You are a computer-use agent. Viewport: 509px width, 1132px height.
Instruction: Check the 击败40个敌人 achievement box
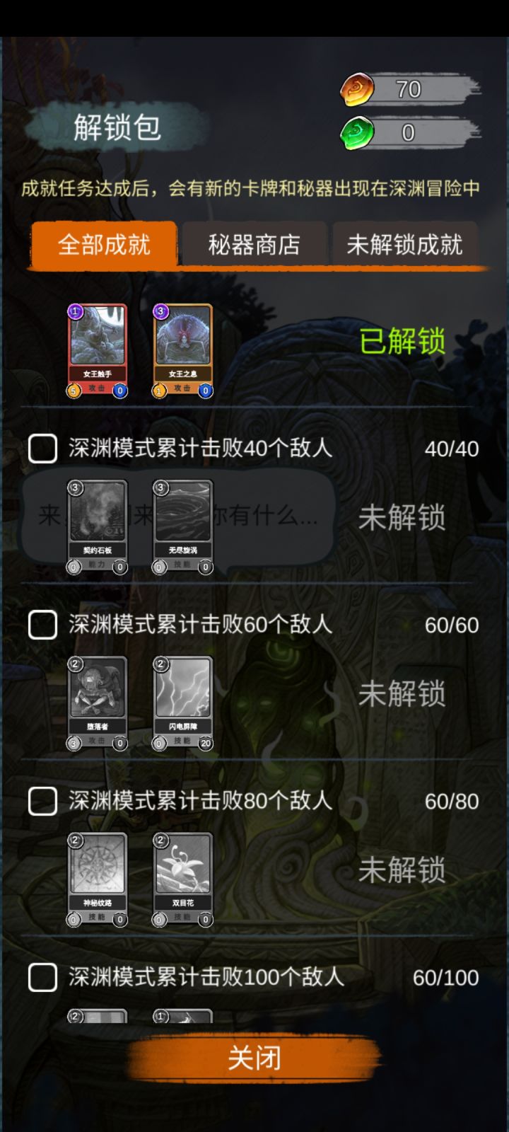pos(42,449)
